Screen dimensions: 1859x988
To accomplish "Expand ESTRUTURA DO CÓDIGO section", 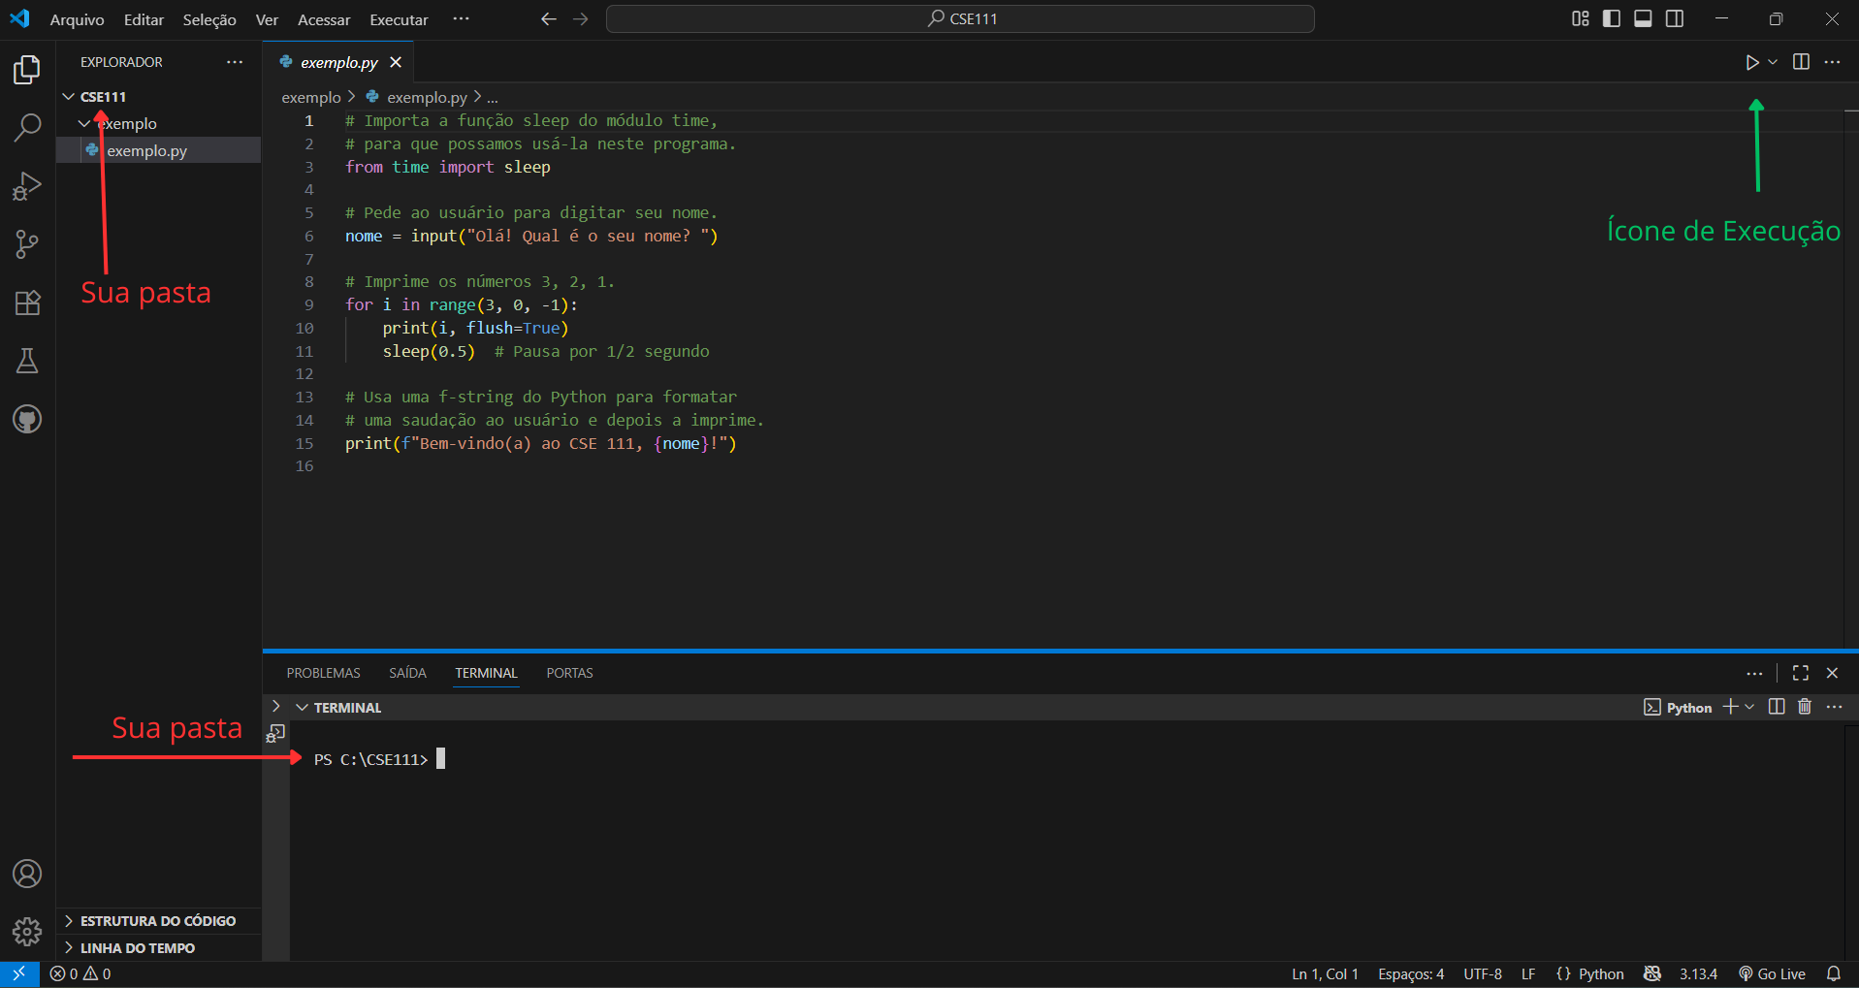I will tap(158, 921).
